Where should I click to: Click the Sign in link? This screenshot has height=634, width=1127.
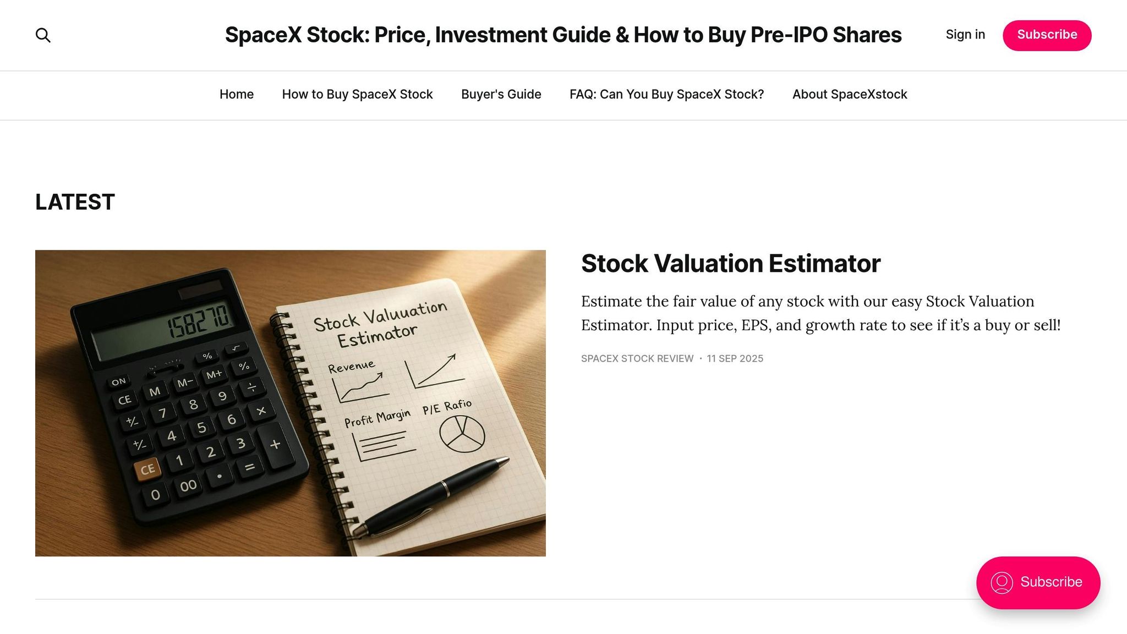[x=965, y=35]
